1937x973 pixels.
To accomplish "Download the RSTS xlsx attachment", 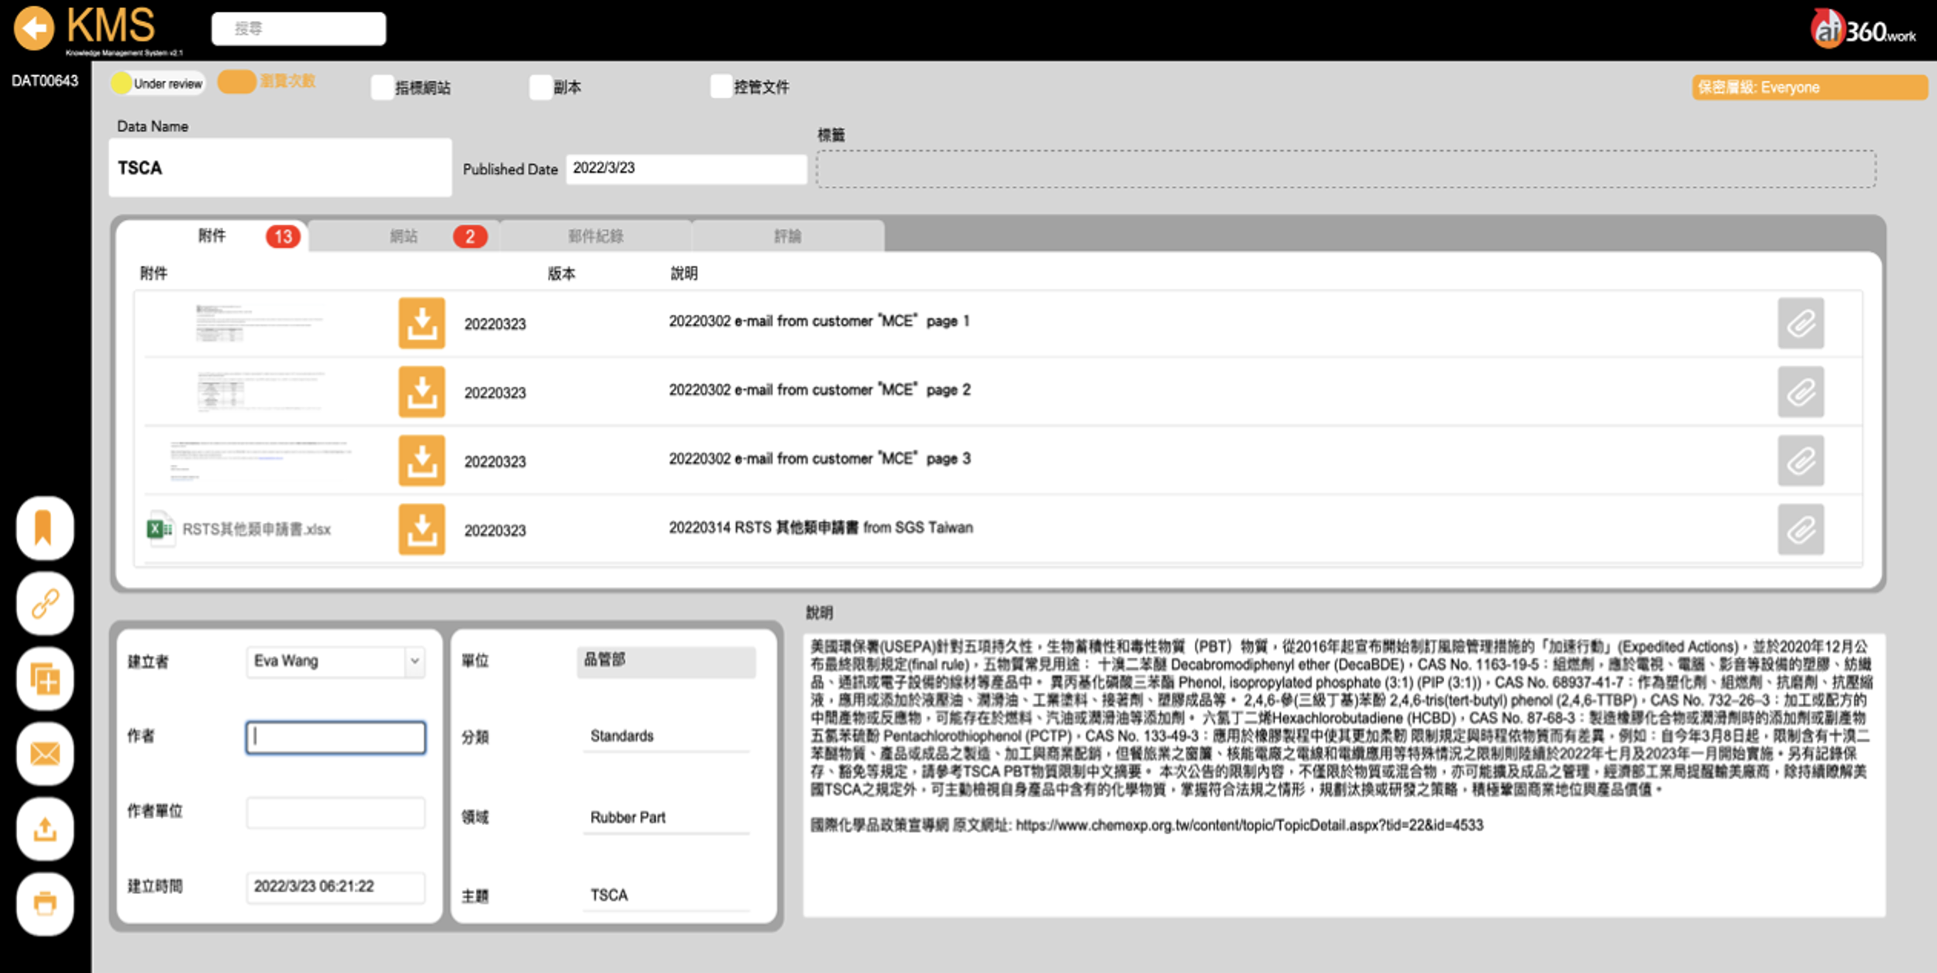I will pos(421,530).
